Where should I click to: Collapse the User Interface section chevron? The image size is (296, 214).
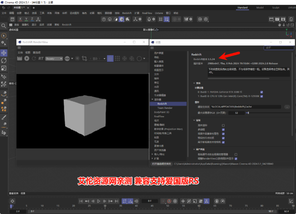click(x=194, y=149)
